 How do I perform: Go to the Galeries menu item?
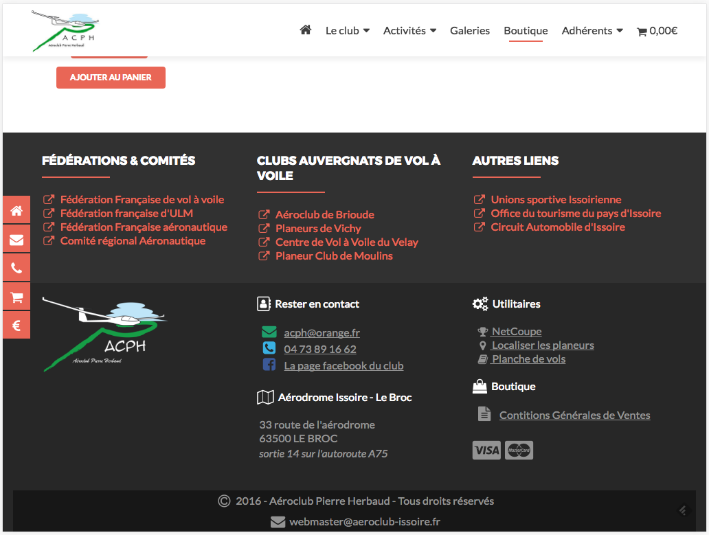pos(470,31)
